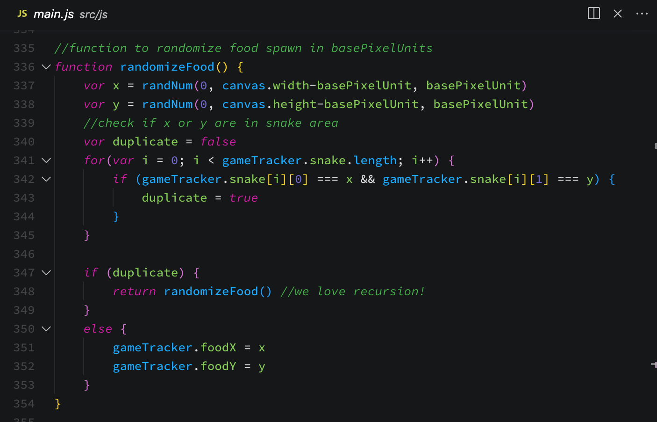Click 'snake.length' in the for loop

pos(353,160)
